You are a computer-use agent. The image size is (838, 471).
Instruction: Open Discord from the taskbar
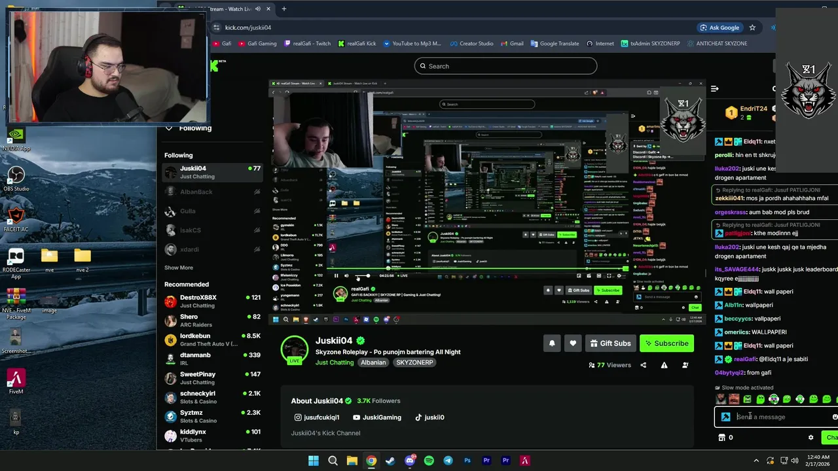410,461
